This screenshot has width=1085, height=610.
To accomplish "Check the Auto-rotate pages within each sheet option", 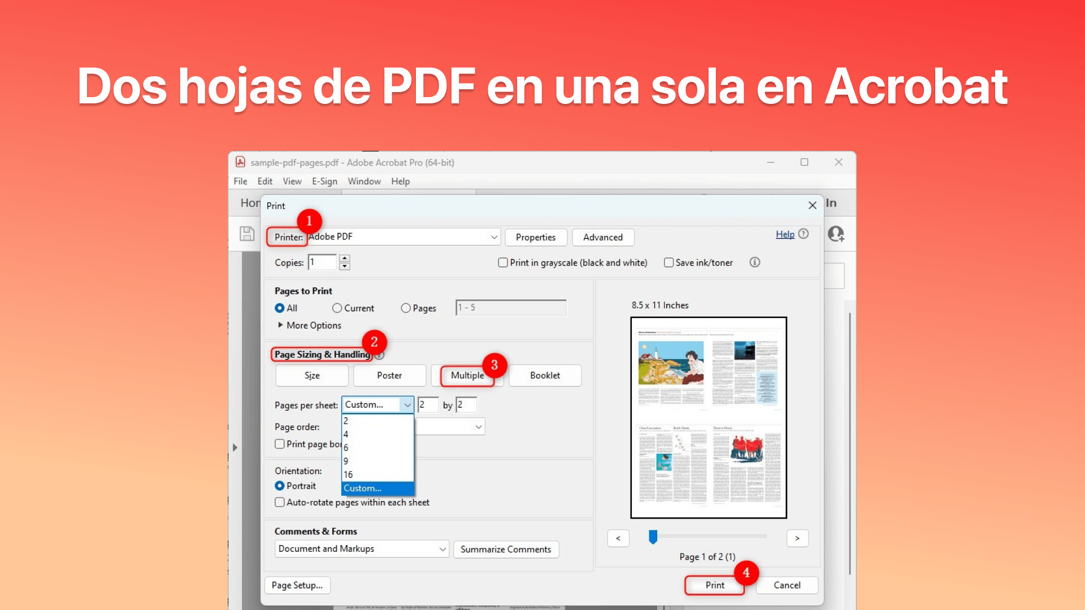I will pyautogui.click(x=279, y=502).
